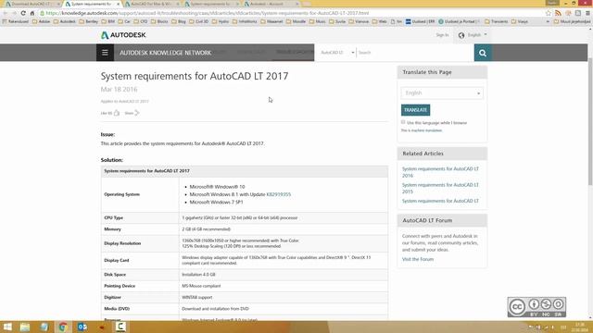This screenshot has width=593, height=333.
Task: Open Chrome from the taskbar
Action: point(63,327)
